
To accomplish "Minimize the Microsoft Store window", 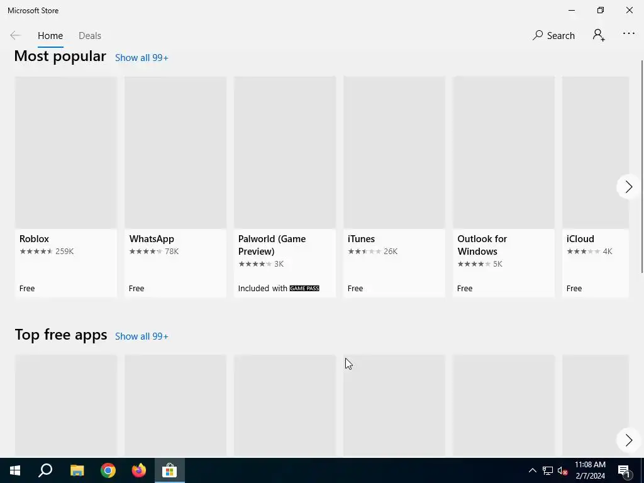I will pyautogui.click(x=572, y=10).
